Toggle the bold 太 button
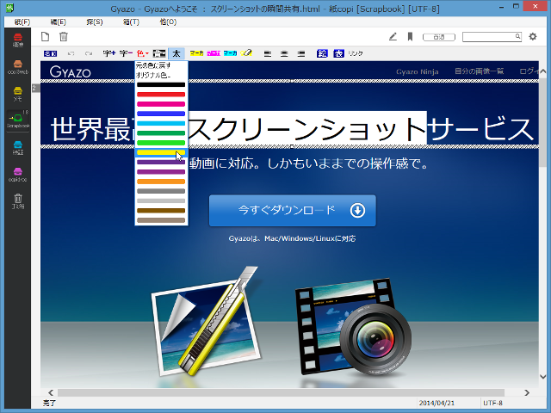The image size is (551, 413). [x=176, y=53]
